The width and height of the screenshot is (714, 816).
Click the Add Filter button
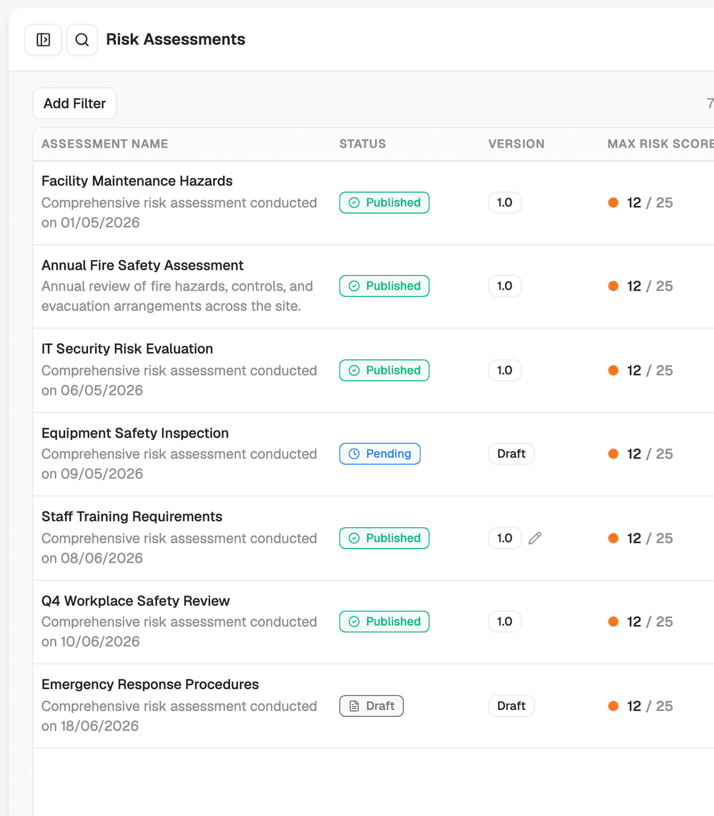tap(75, 103)
